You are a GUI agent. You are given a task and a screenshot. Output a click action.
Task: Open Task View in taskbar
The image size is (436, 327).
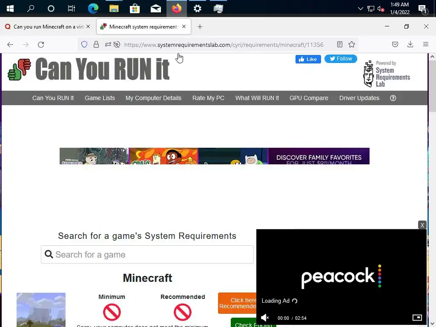(x=72, y=9)
